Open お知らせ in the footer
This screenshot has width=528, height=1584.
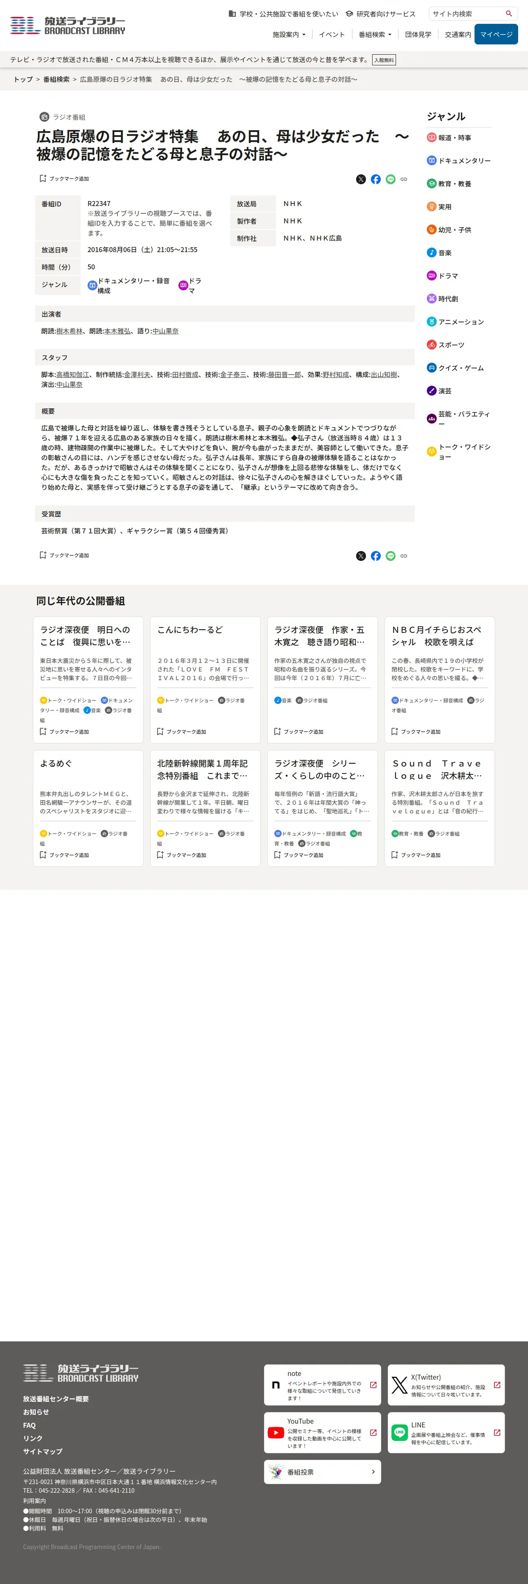[36, 1412]
